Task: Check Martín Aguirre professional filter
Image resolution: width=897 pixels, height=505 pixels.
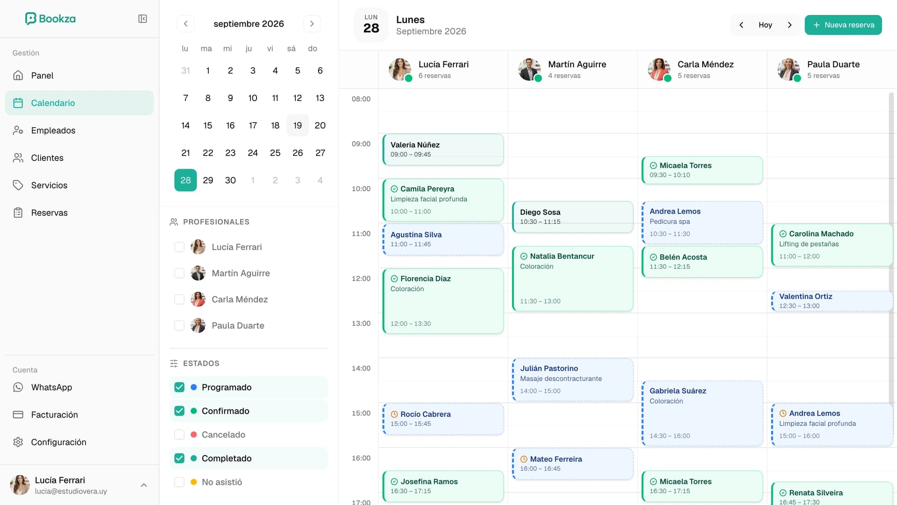Action: point(179,273)
